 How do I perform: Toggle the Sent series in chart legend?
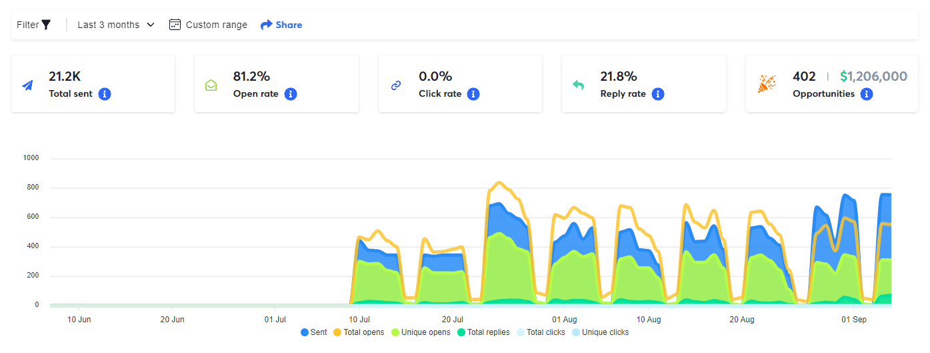point(314,332)
